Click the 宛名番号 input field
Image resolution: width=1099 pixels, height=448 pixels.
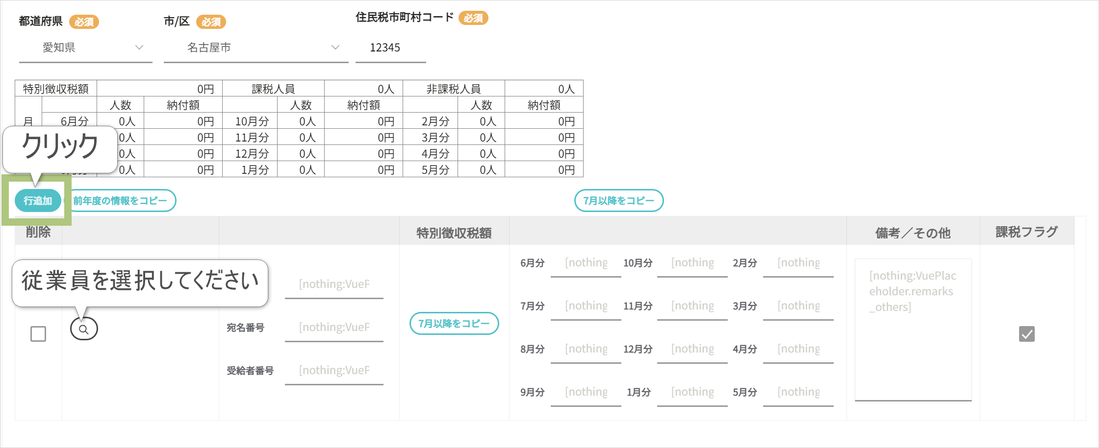334,328
